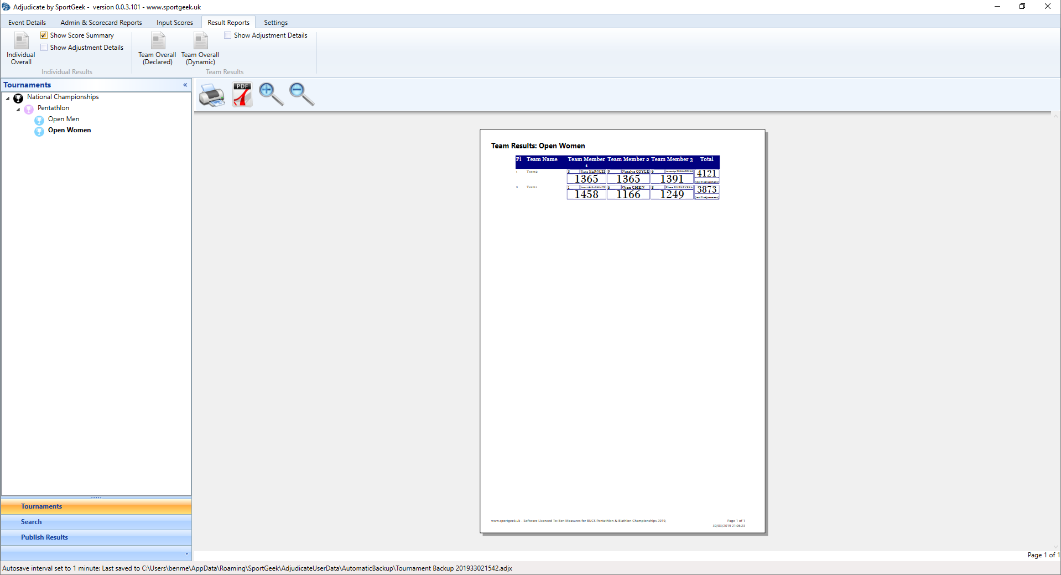Print the team results report
Viewport: 1061px width, 575px height.
(x=212, y=95)
